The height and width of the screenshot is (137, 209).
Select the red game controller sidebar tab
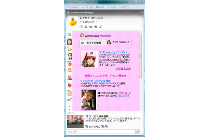click(x=70, y=78)
